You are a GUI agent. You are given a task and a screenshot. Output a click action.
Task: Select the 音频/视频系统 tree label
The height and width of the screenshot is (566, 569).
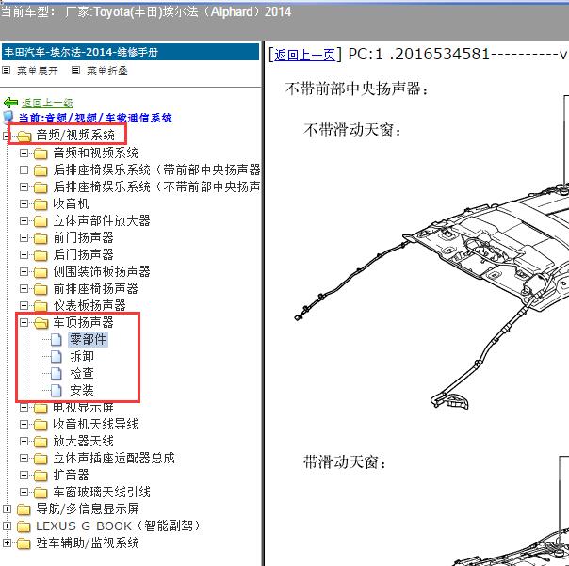point(75,136)
